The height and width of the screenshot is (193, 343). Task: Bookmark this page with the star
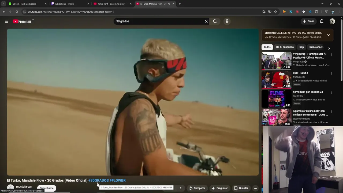coord(275,12)
